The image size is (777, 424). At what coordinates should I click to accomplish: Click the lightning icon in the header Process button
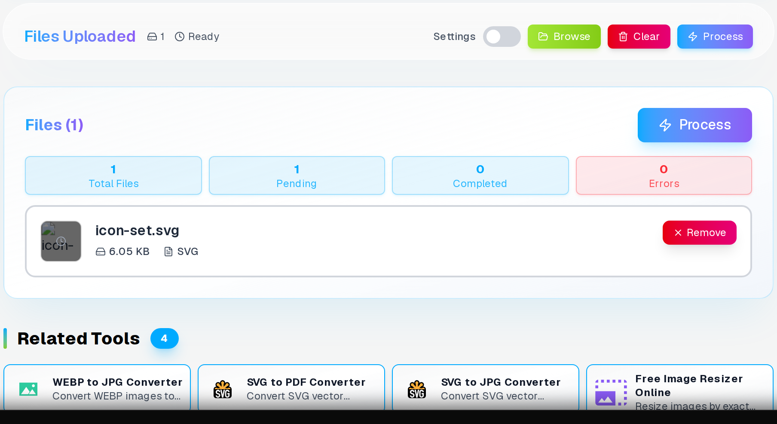coord(693,37)
